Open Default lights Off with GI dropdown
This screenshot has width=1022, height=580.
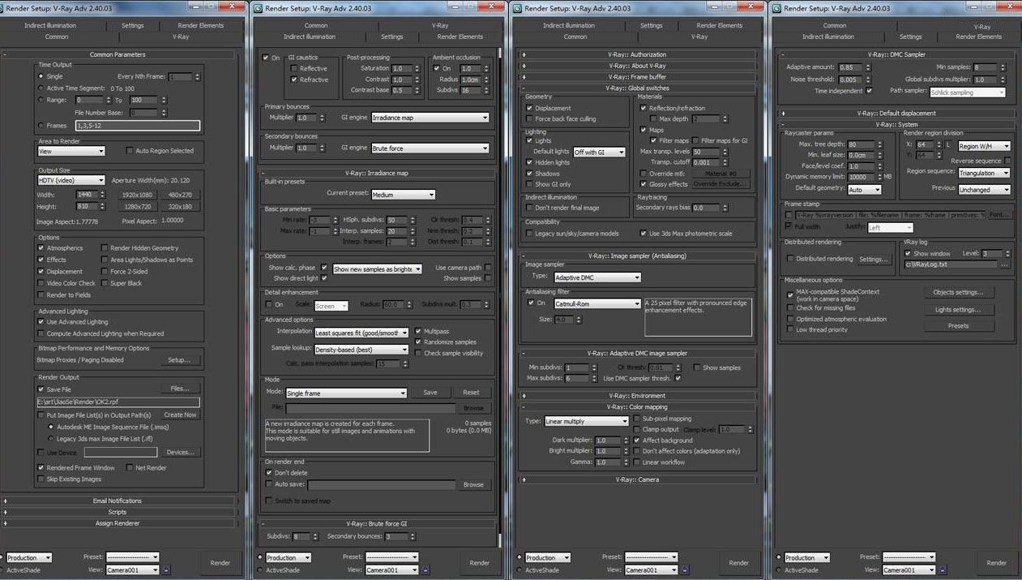[x=600, y=152]
